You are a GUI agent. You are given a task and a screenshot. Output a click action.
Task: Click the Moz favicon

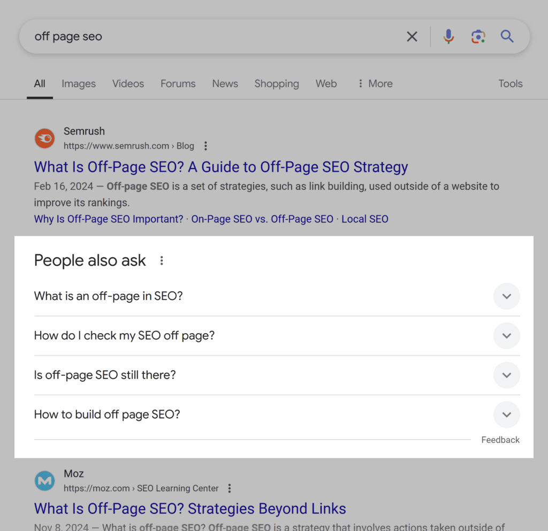[44, 480]
